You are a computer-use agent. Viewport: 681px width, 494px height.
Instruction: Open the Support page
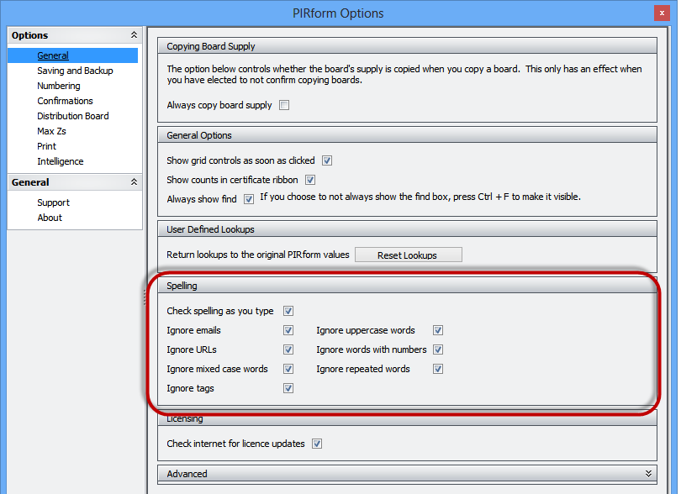pos(53,202)
